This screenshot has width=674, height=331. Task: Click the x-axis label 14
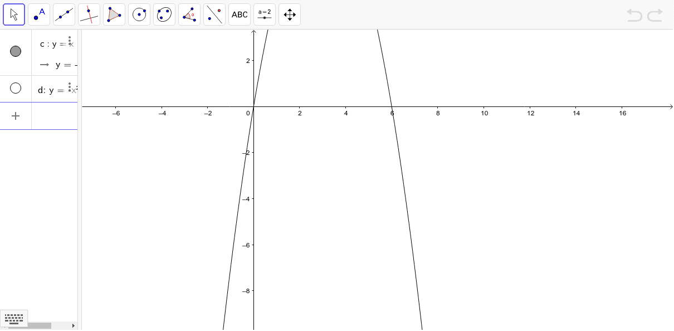click(x=577, y=113)
